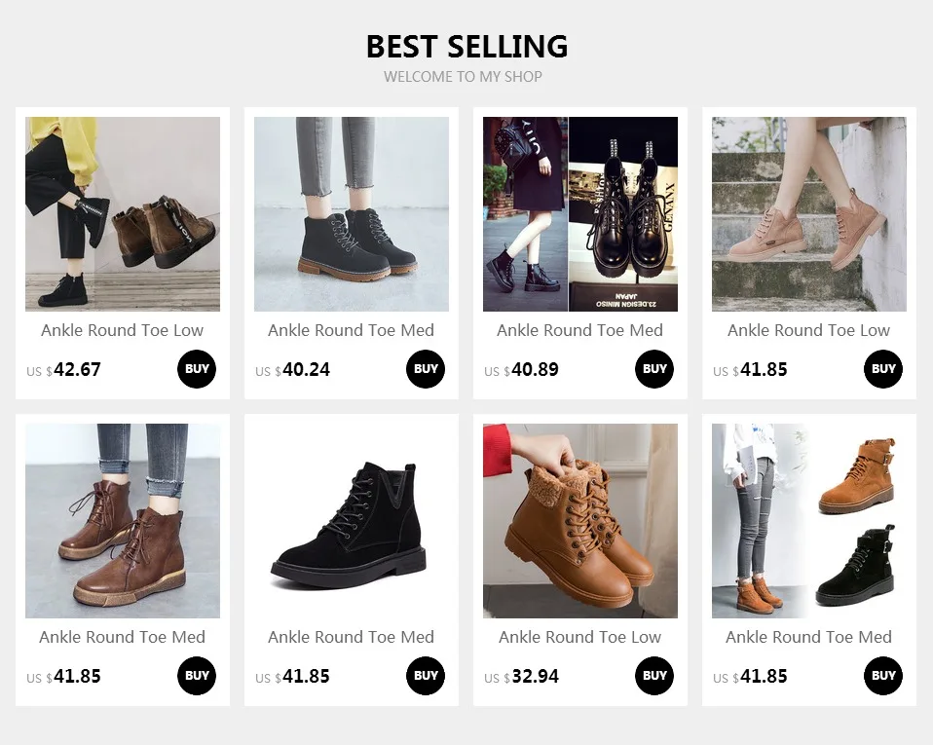Screen dimensions: 933x745
Task: Open black suede boot with tan sole image
Action: [351, 214]
